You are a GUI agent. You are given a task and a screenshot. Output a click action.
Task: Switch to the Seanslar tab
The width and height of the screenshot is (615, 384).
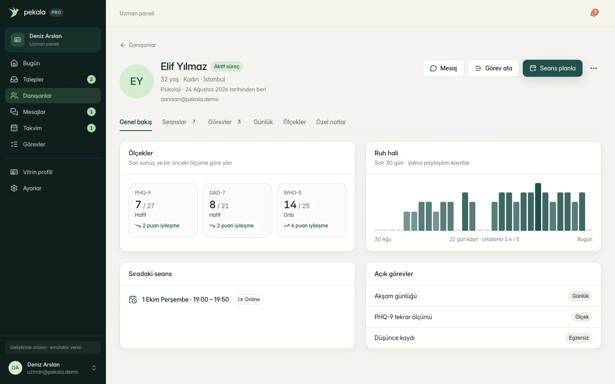(179, 122)
